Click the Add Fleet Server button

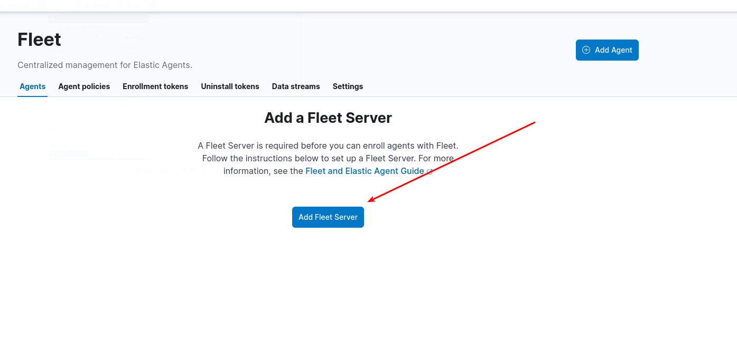pos(328,217)
